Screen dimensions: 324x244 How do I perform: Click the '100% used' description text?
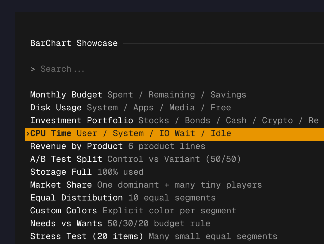point(120,172)
